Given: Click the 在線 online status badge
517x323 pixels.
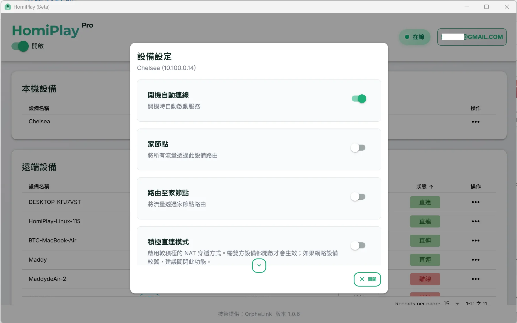Looking at the screenshot, I should pos(415,37).
